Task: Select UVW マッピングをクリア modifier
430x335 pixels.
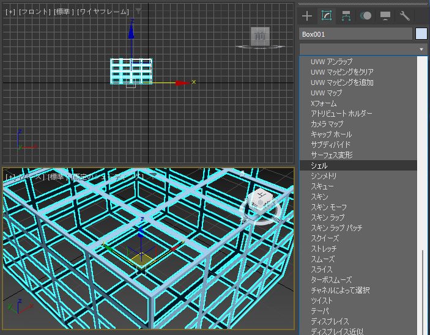Action: [x=342, y=72]
